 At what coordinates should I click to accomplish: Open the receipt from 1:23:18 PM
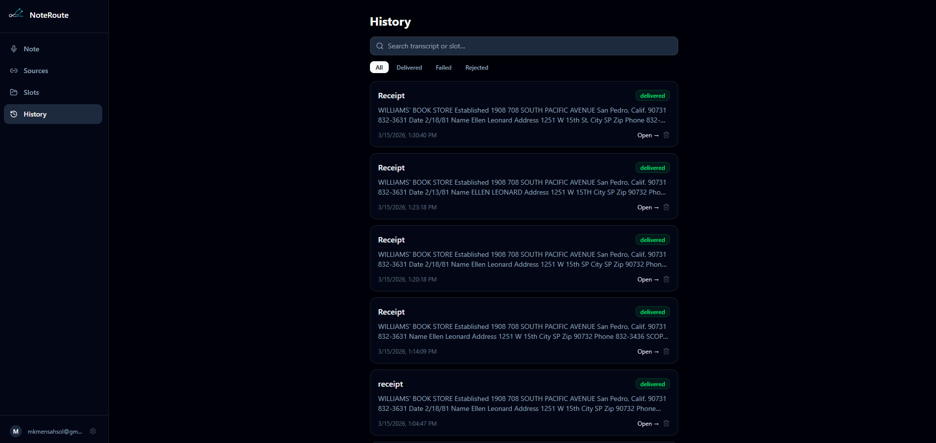[648, 207]
